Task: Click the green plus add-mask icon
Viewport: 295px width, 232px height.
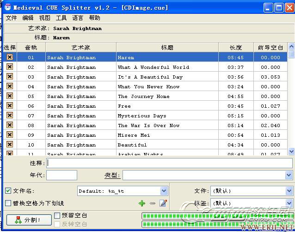Action: click(x=142, y=203)
